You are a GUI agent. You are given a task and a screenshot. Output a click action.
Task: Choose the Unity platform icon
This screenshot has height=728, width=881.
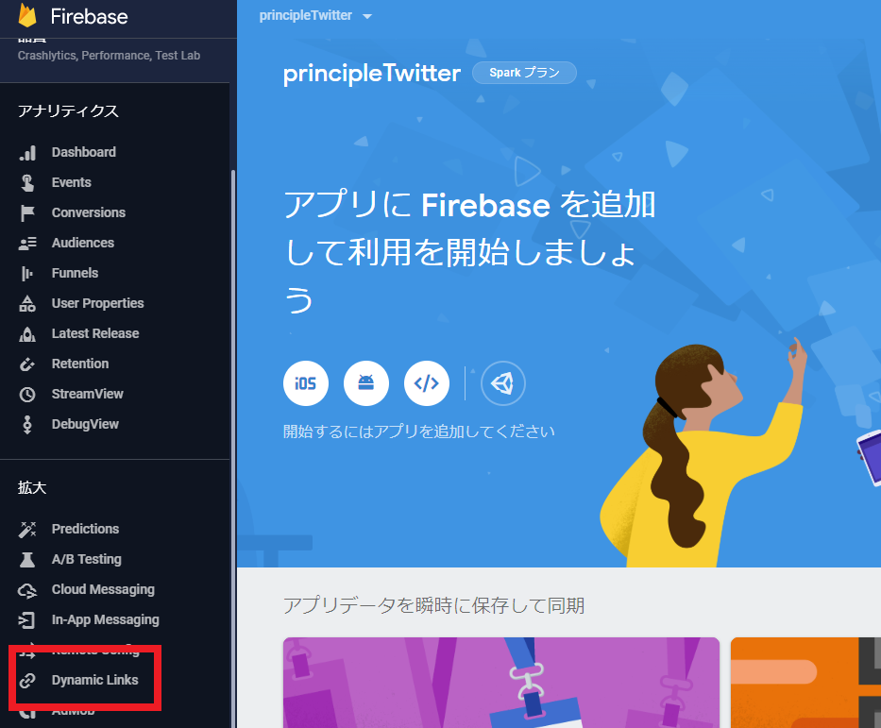pyautogui.click(x=503, y=382)
